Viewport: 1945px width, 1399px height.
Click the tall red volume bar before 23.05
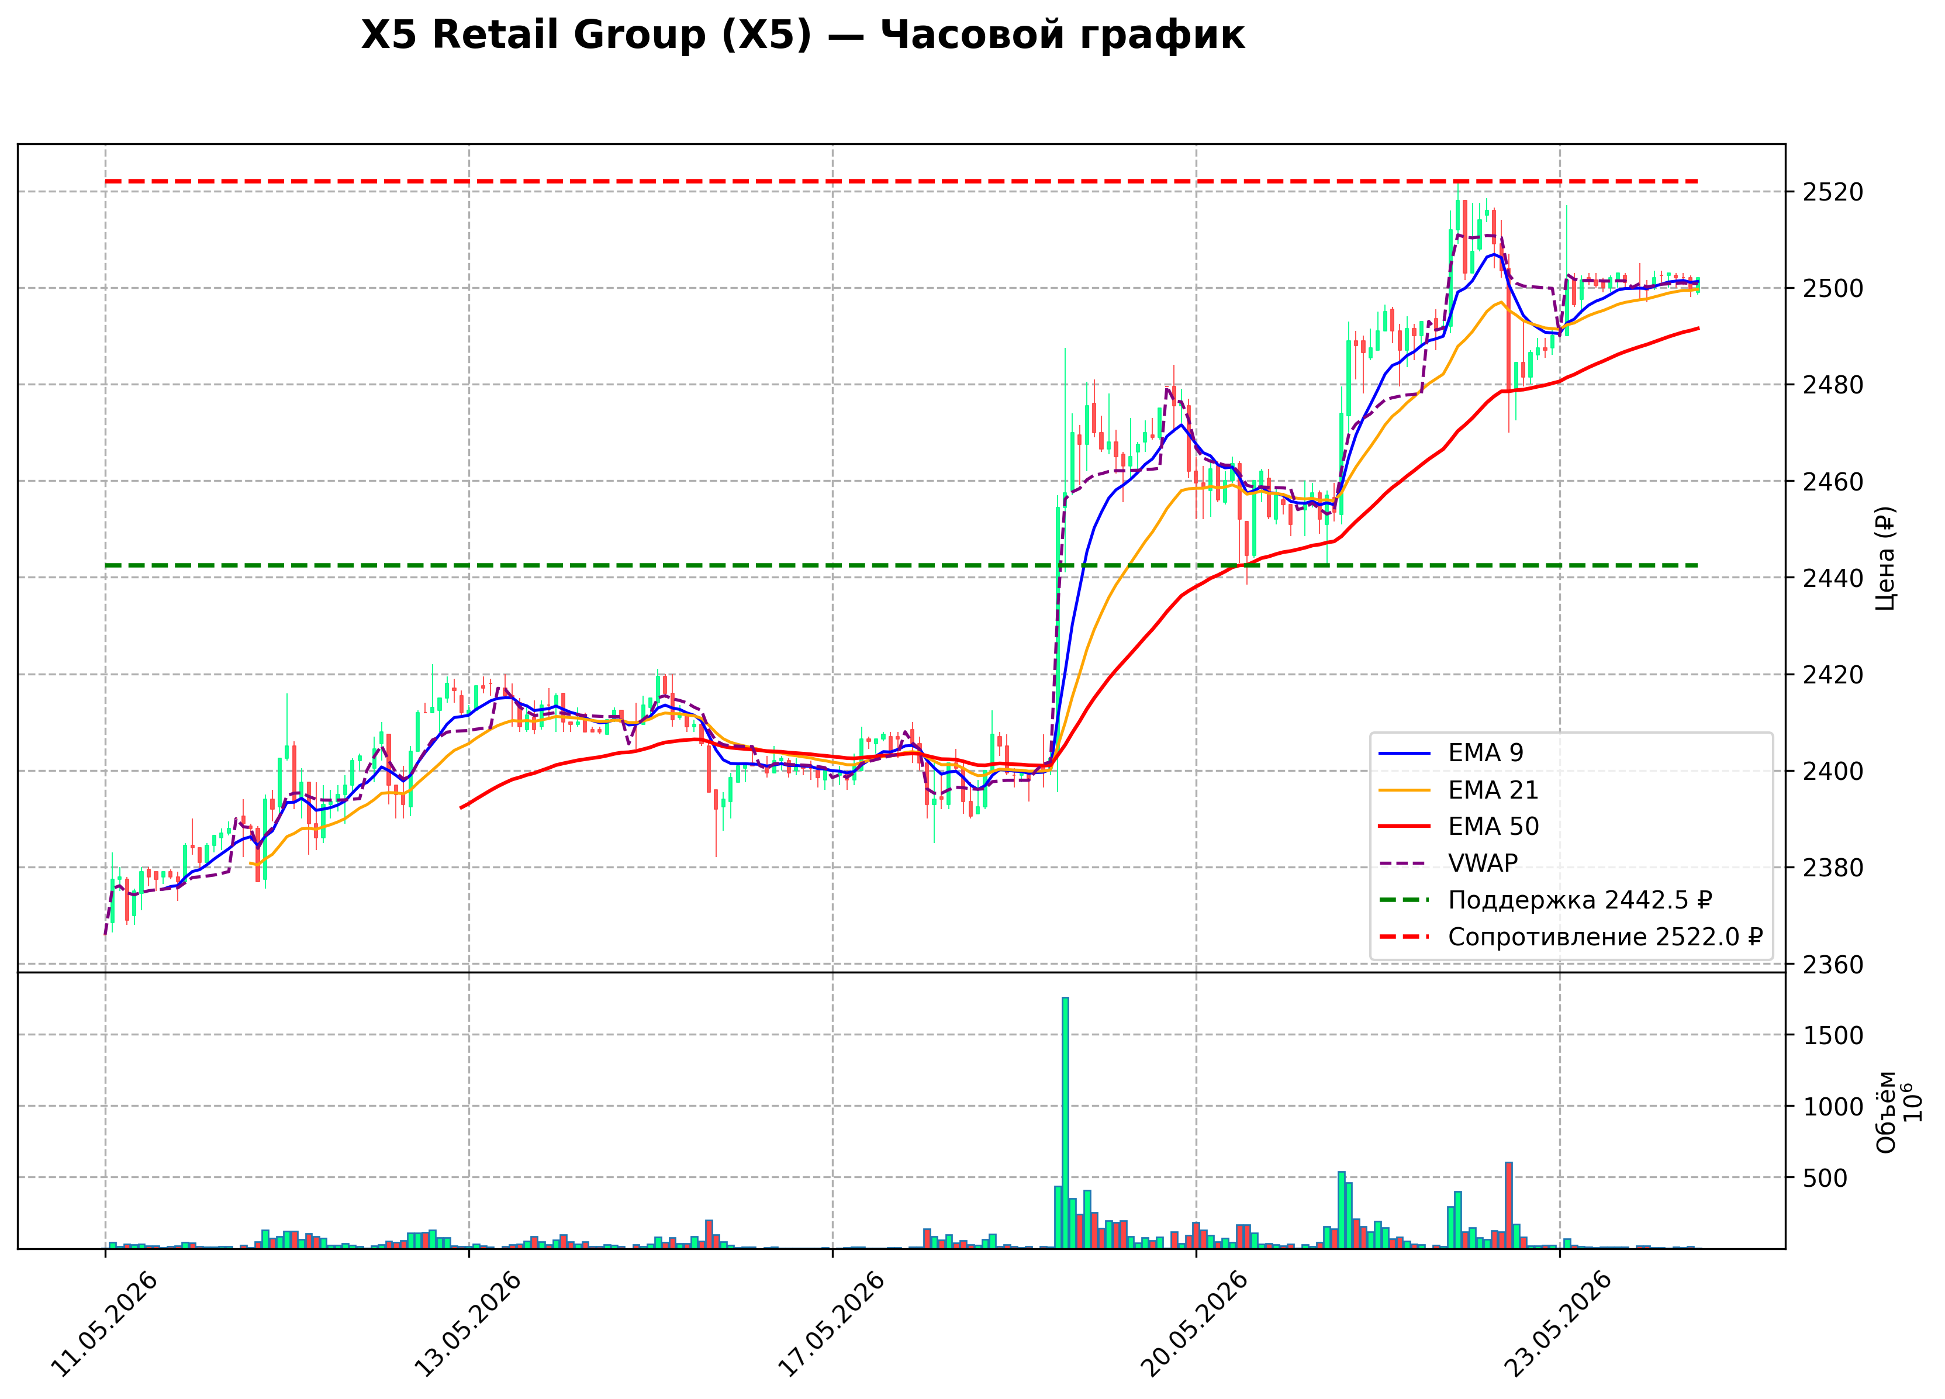(x=1508, y=1205)
